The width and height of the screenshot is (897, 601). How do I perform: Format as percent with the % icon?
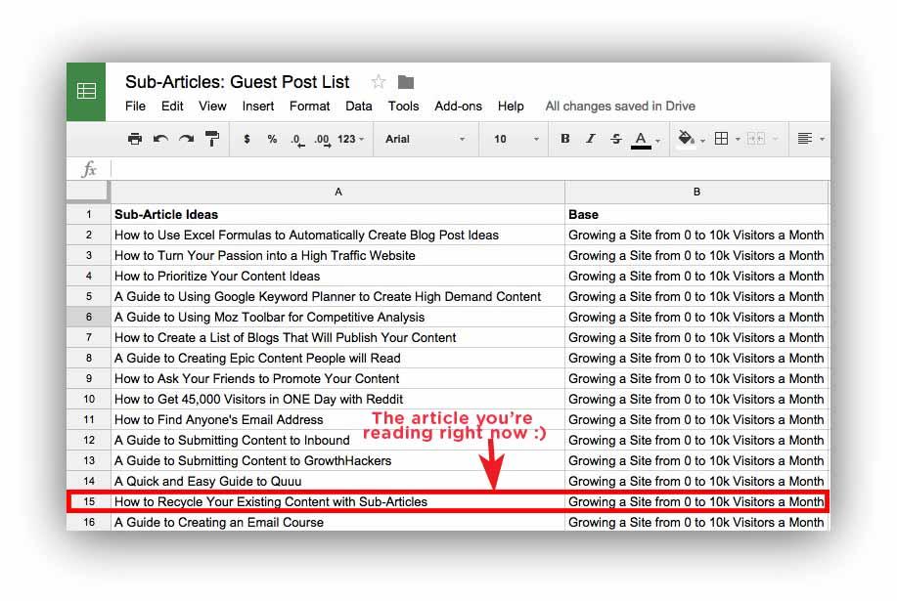pos(272,139)
